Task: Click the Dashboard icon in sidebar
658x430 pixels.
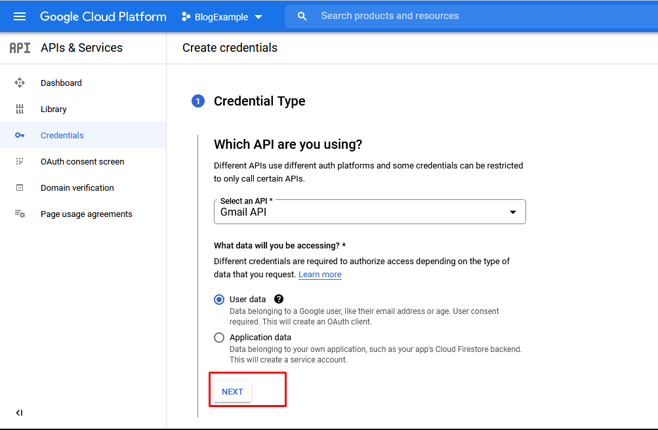Action: pos(20,83)
